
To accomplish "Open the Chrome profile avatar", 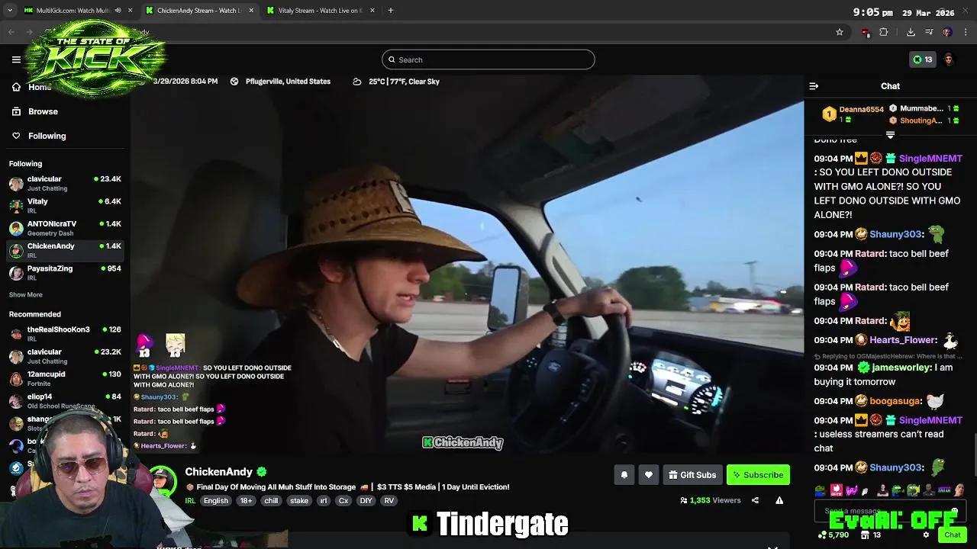I will (x=947, y=32).
